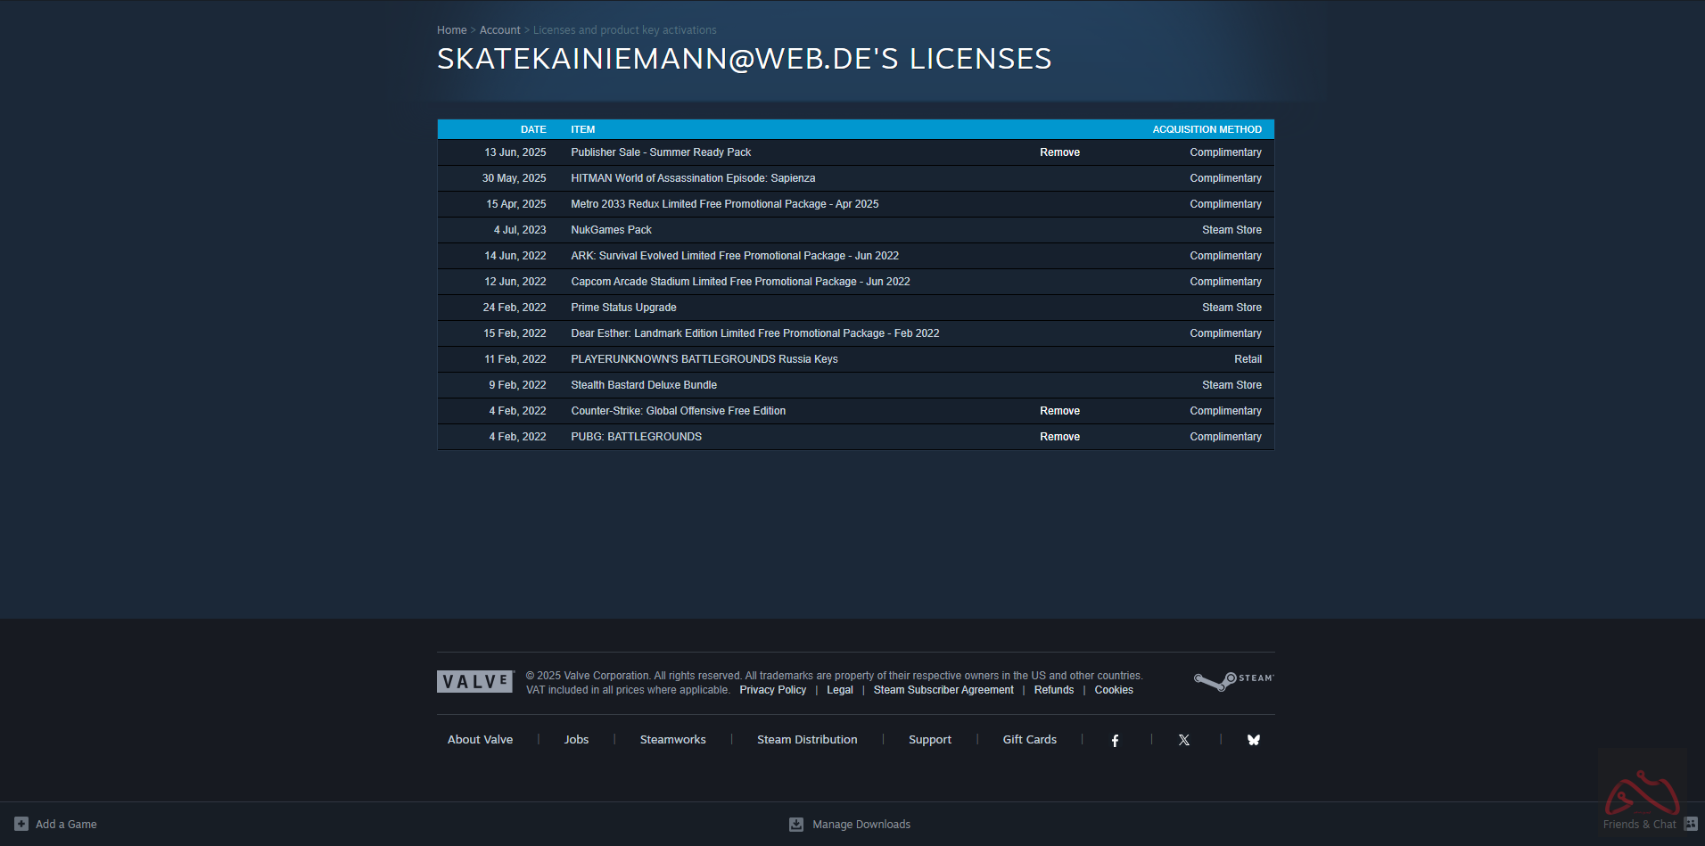This screenshot has width=1705, height=846.
Task: Open the Privacy Policy link
Action: (x=772, y=690)
